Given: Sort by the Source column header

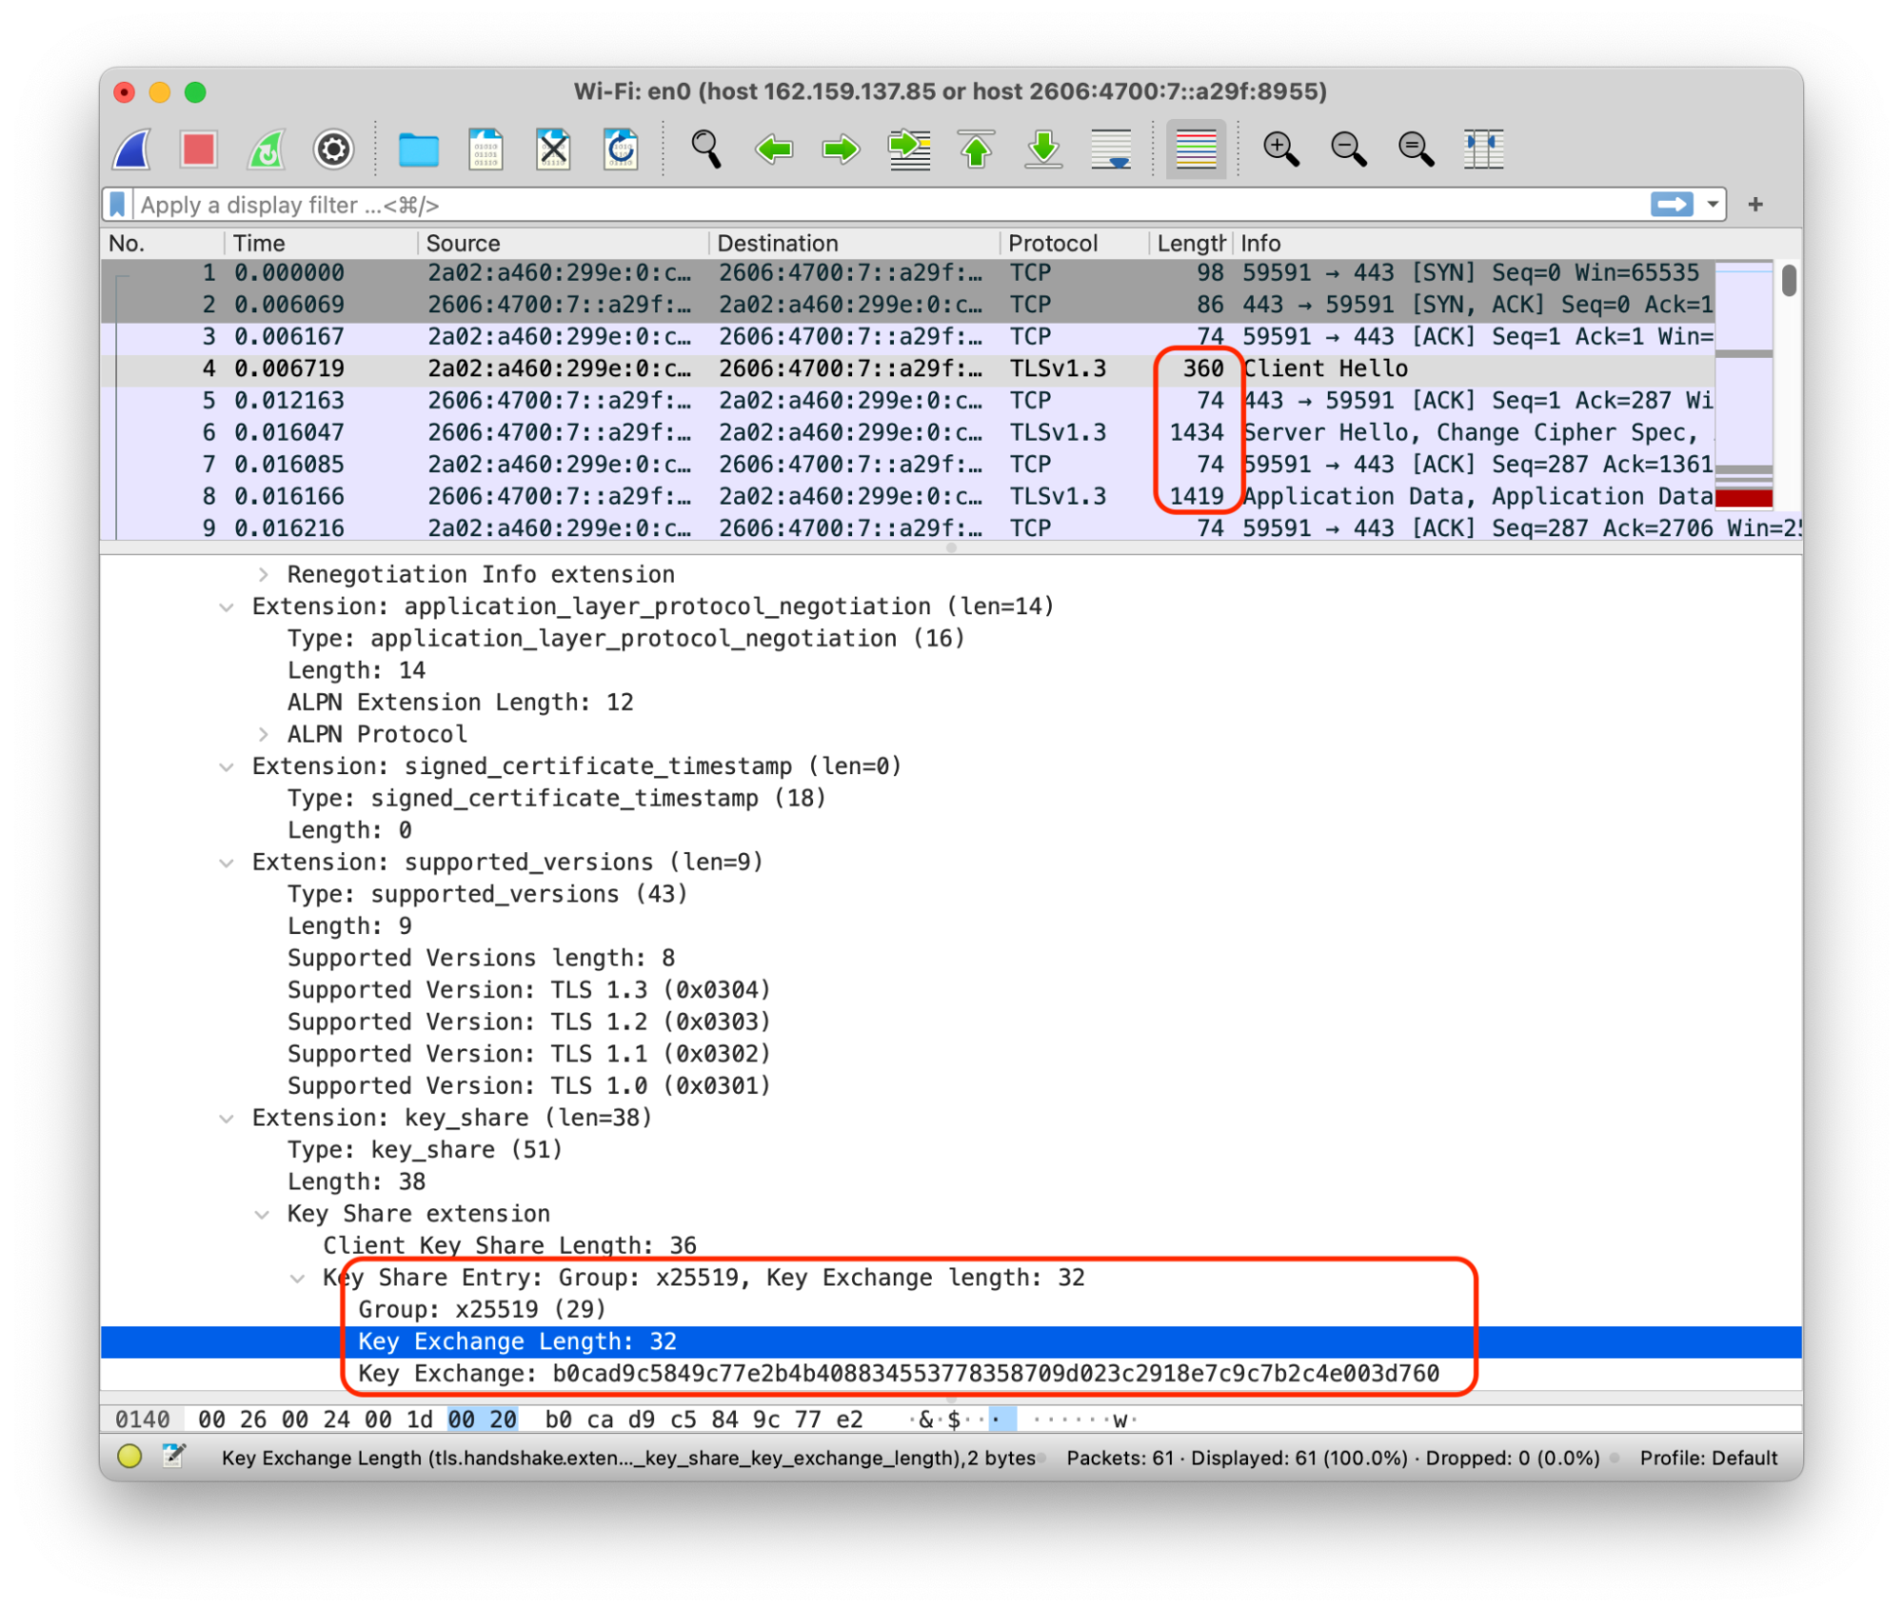Looking at the screenshot, I should coord(463,244).
